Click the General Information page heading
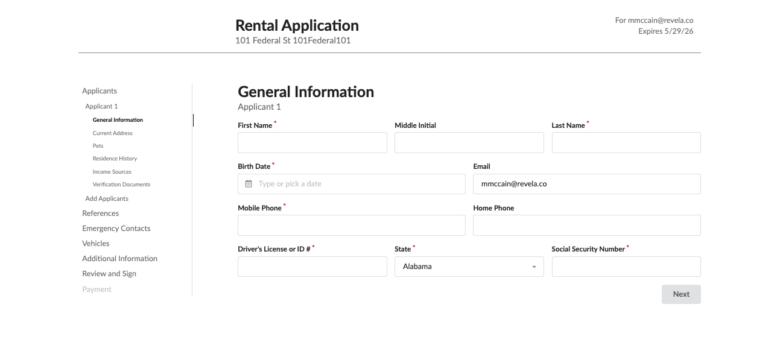Screen dimensions: 780x342 [306, 92]
